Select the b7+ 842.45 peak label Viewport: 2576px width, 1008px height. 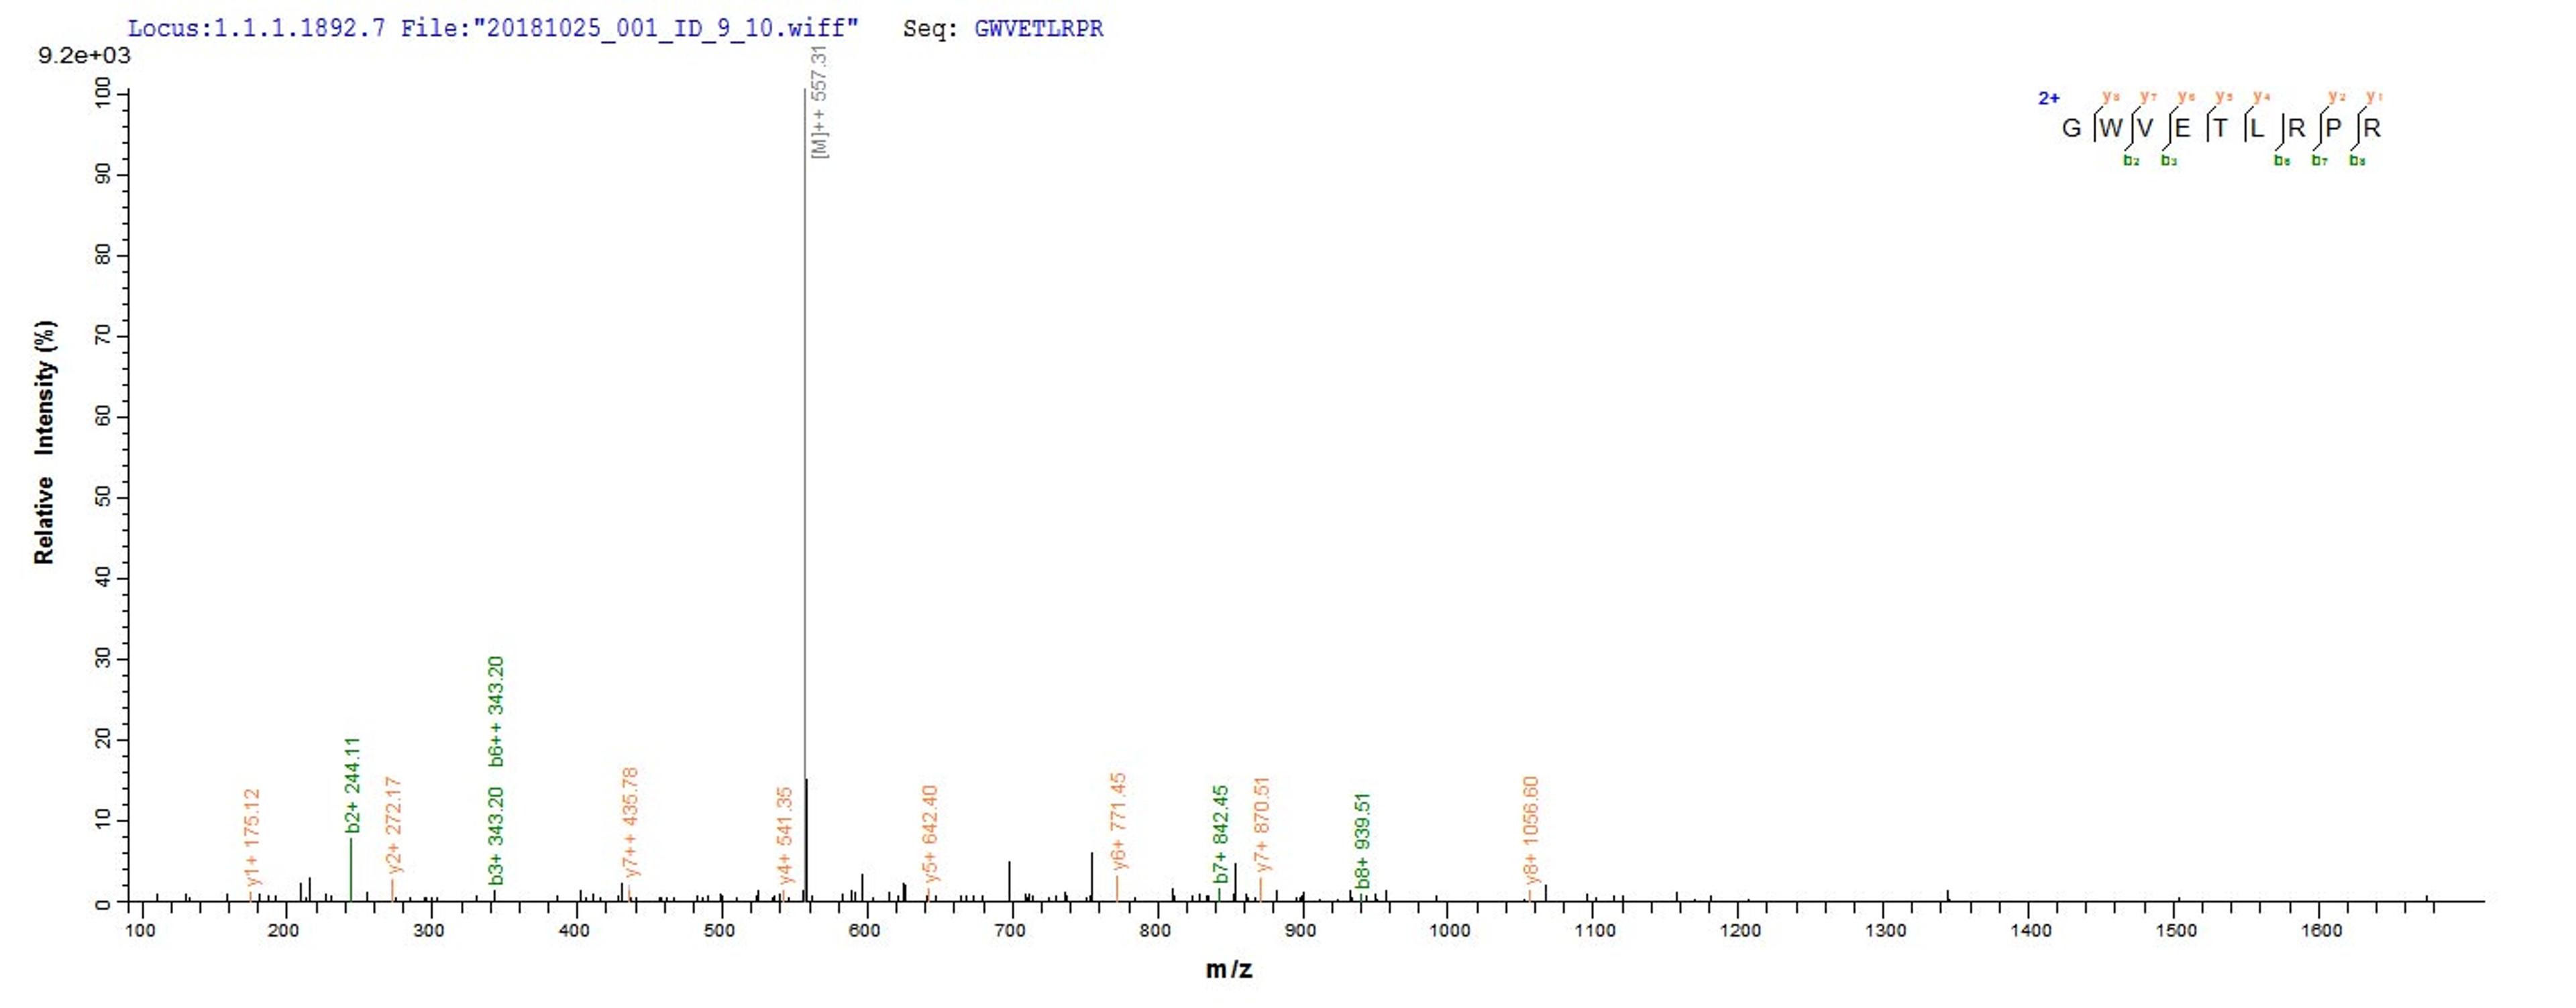[x=1220, y=834]
